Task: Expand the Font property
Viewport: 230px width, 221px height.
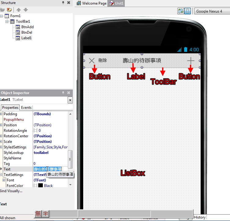Action: [4, 180]
